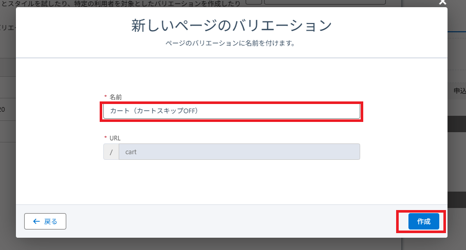Click the 新しいページのバリエーション dialog title

pyautogui.click(x=231, y=26)
